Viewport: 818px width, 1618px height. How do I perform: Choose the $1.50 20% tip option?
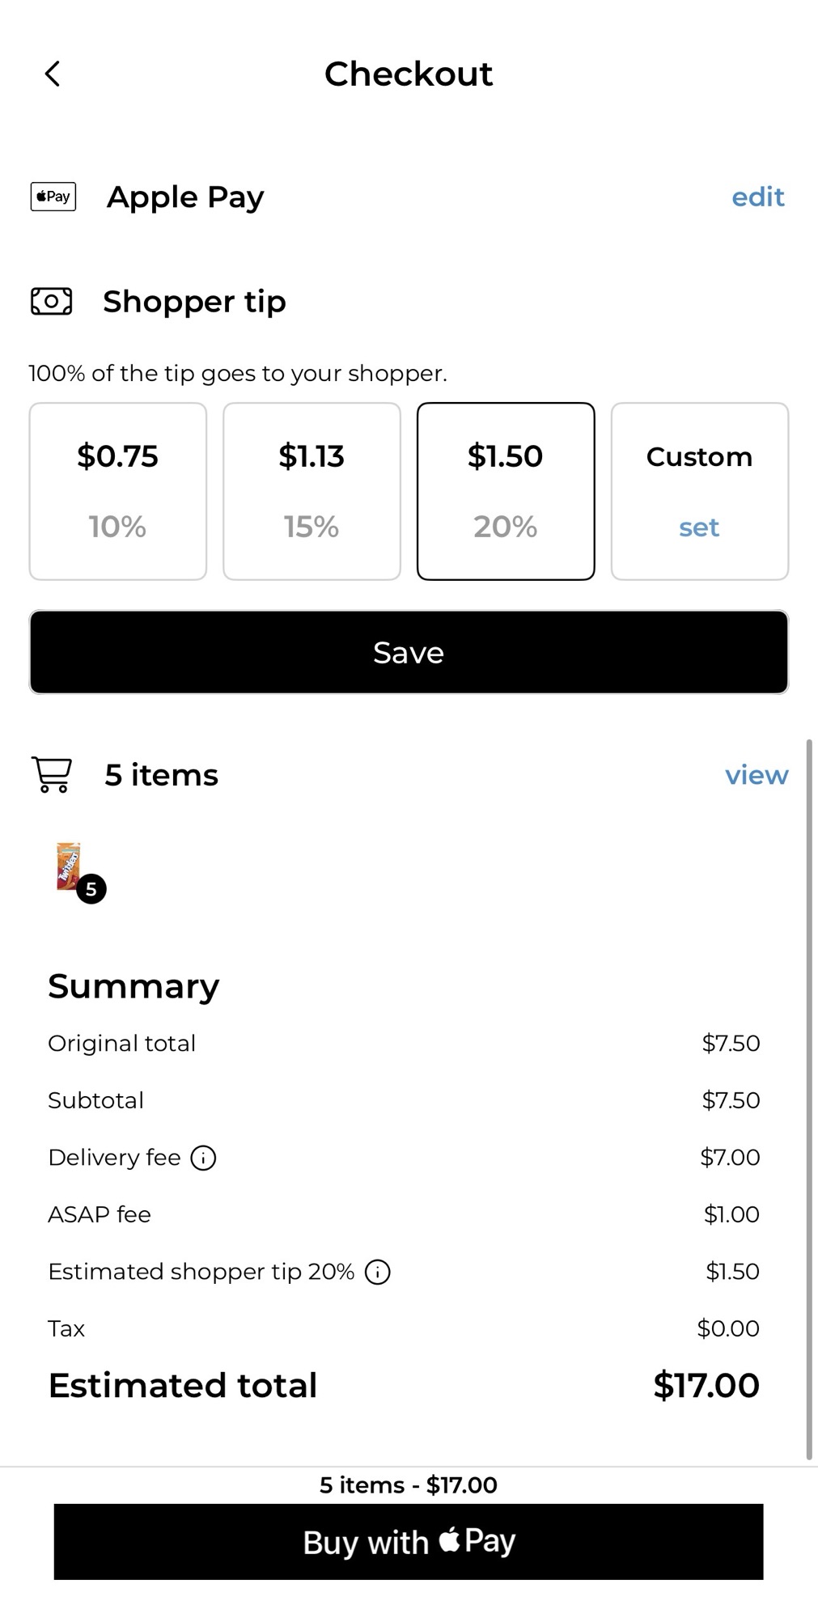[506, 491]
